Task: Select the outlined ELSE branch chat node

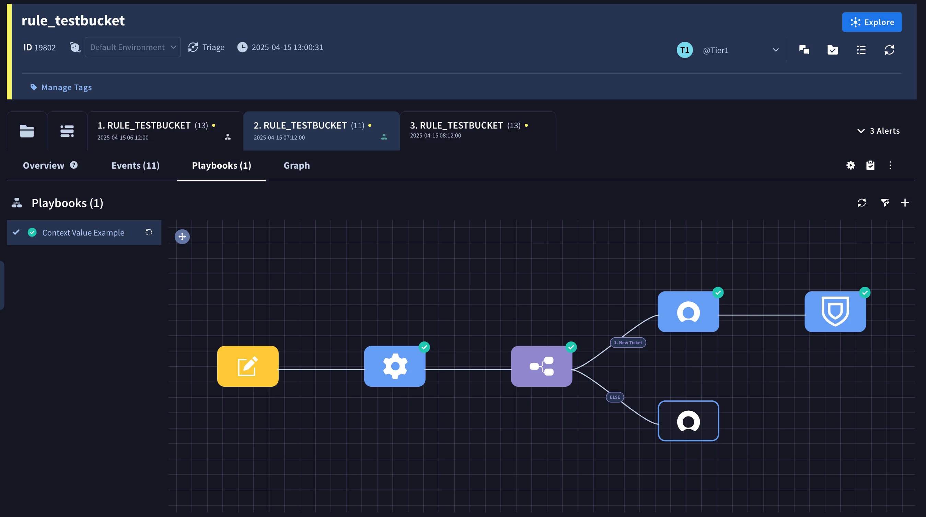Action: pyautogui.click(x=688, y=421)
